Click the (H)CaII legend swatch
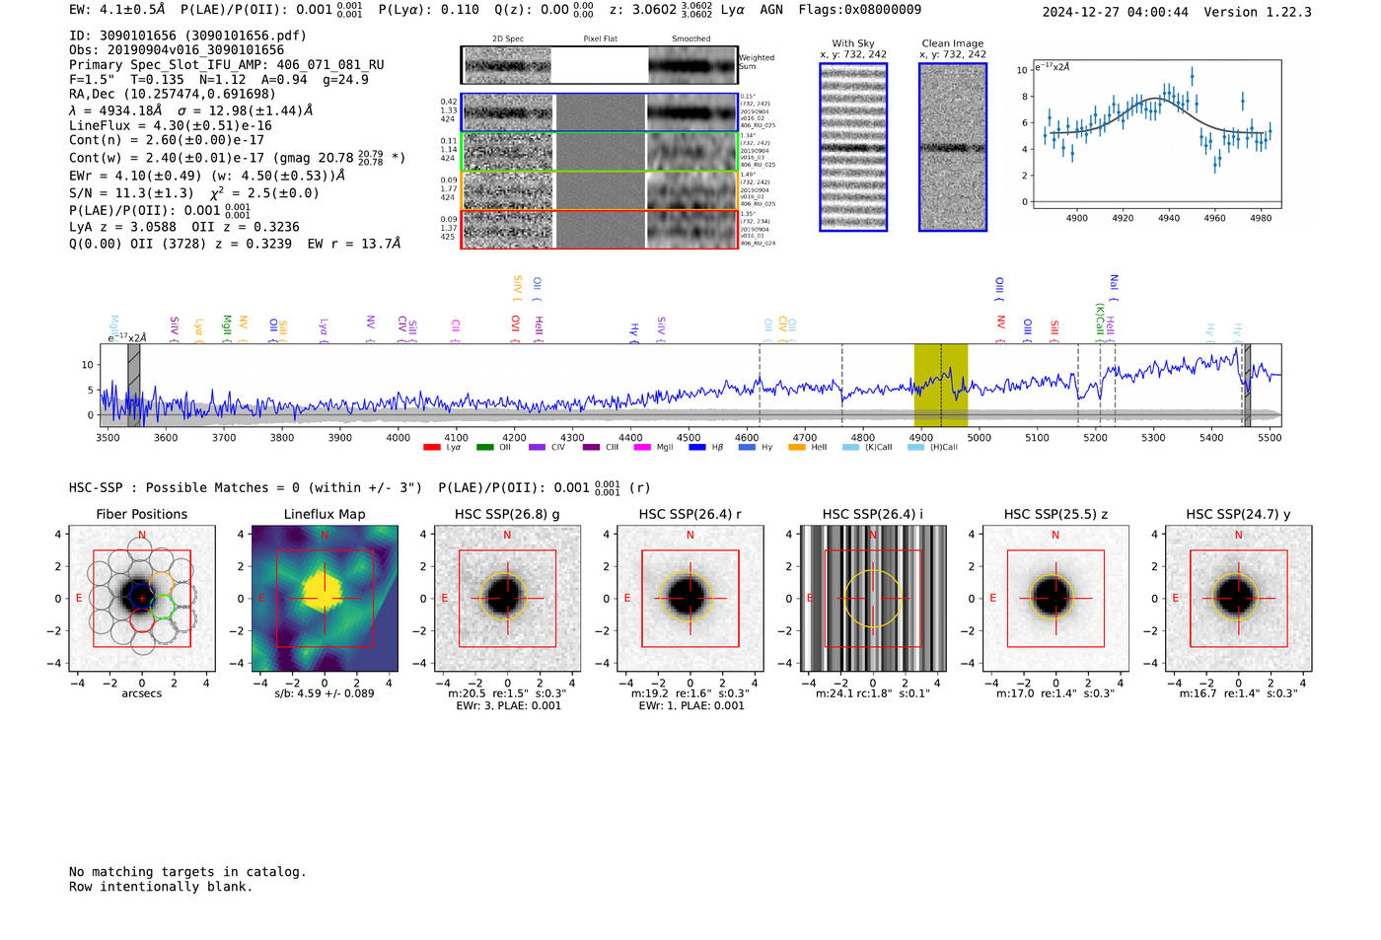This screenshot has height=940, width=1381. pyautogui.click(x=915, y=447)
